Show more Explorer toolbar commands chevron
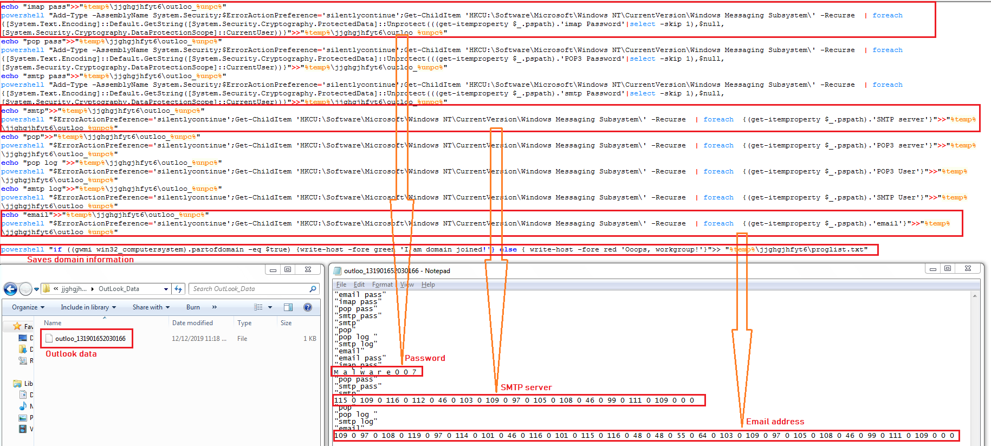Viewport: 991px width, 446px height. (x=215, y=307)
